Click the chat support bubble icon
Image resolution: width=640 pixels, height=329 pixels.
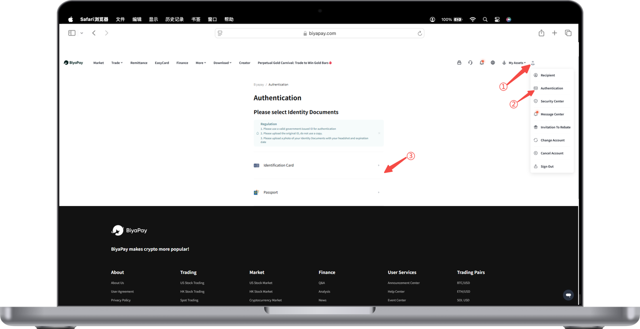568,295
